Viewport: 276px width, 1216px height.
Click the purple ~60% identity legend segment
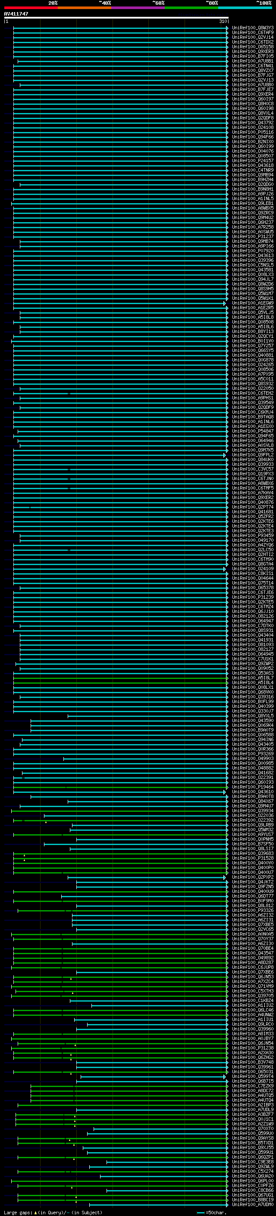coord(138,8)
